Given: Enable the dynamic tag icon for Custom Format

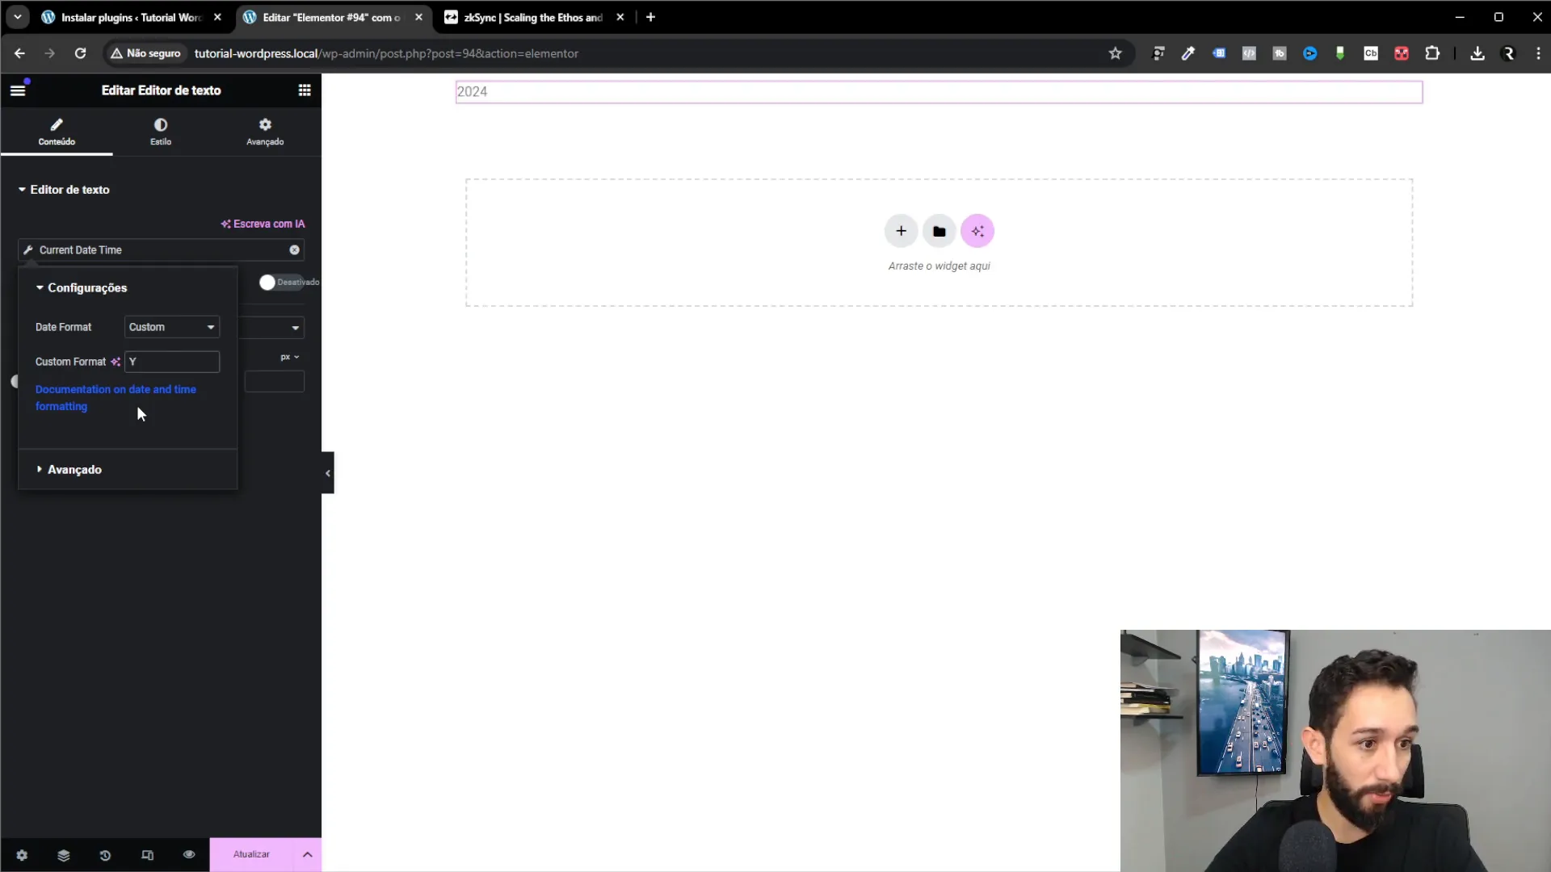Looking at the screenshot, I should pyautogui.click(x=115, y=361).
